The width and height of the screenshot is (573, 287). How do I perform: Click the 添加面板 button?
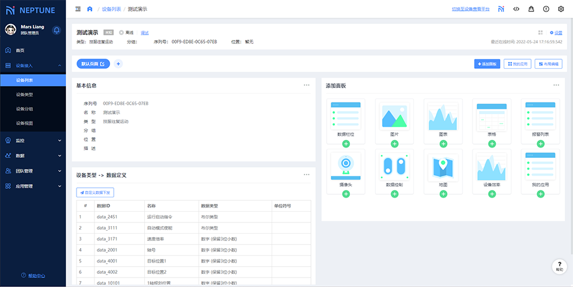(x=486, y=63)
